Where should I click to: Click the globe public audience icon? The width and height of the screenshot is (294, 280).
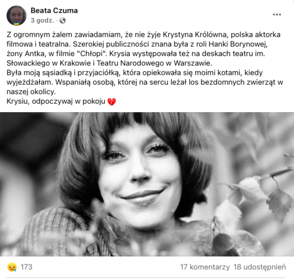(62, 20)
